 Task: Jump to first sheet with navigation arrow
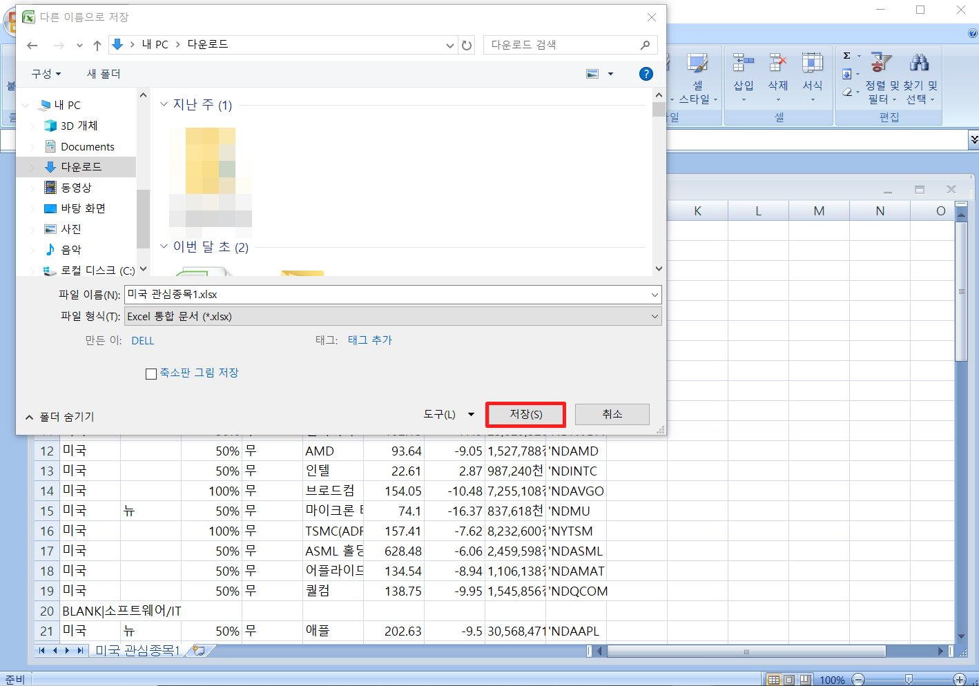(43, 650)
